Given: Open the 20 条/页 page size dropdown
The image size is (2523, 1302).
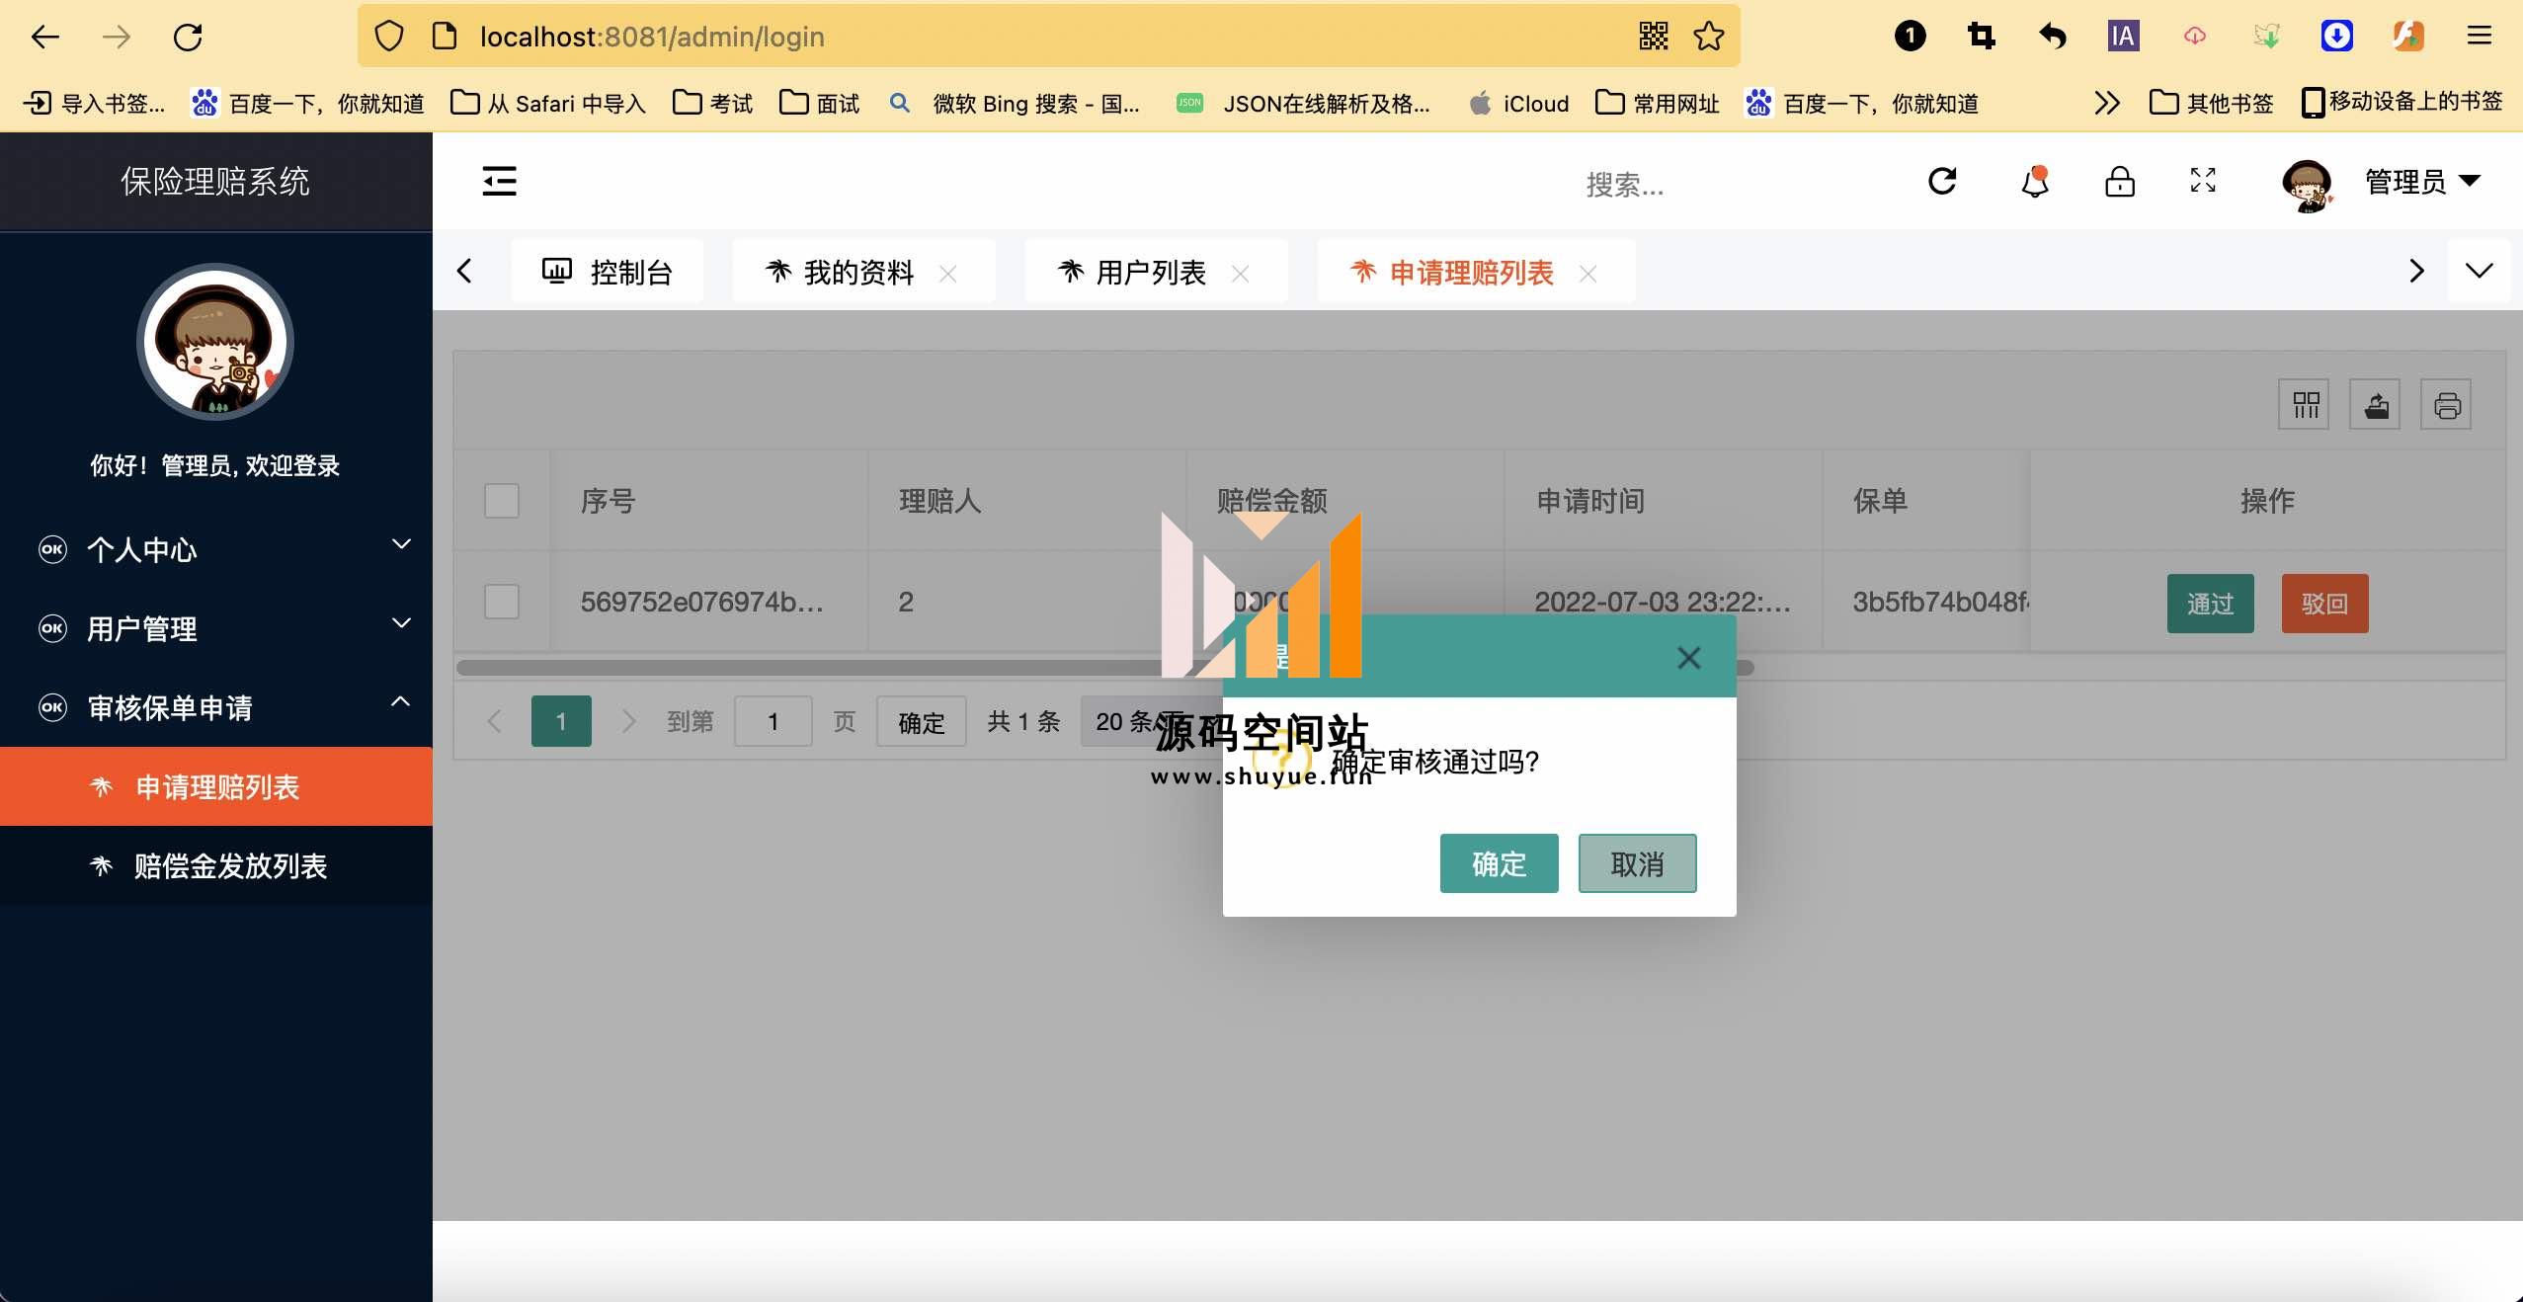Looking at the screenshot, I should click(x=1151, y=721).
